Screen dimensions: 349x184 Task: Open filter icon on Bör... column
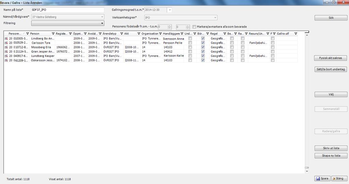click(x=208, y=34)
